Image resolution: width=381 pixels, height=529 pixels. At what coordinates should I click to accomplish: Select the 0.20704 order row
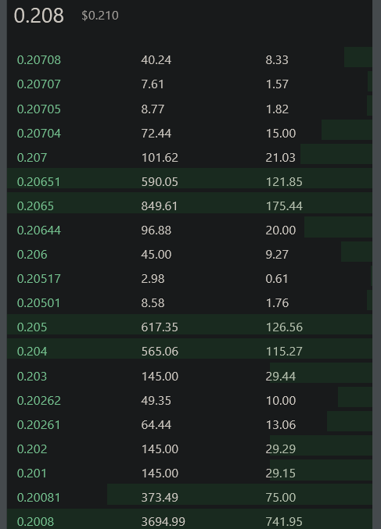189,134
